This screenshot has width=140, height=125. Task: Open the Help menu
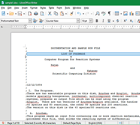click(86, 8)
